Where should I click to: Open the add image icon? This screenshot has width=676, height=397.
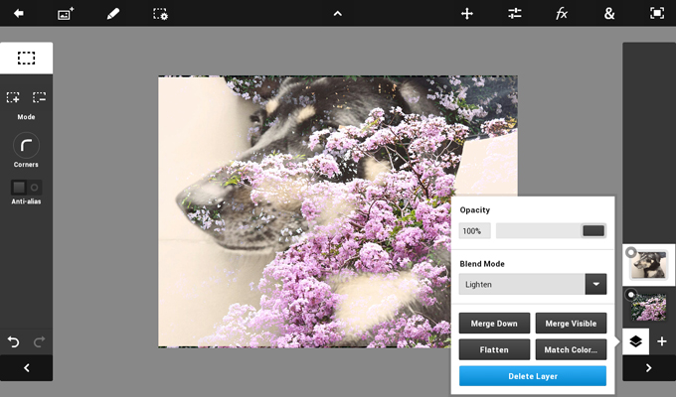tap(66, 14)
